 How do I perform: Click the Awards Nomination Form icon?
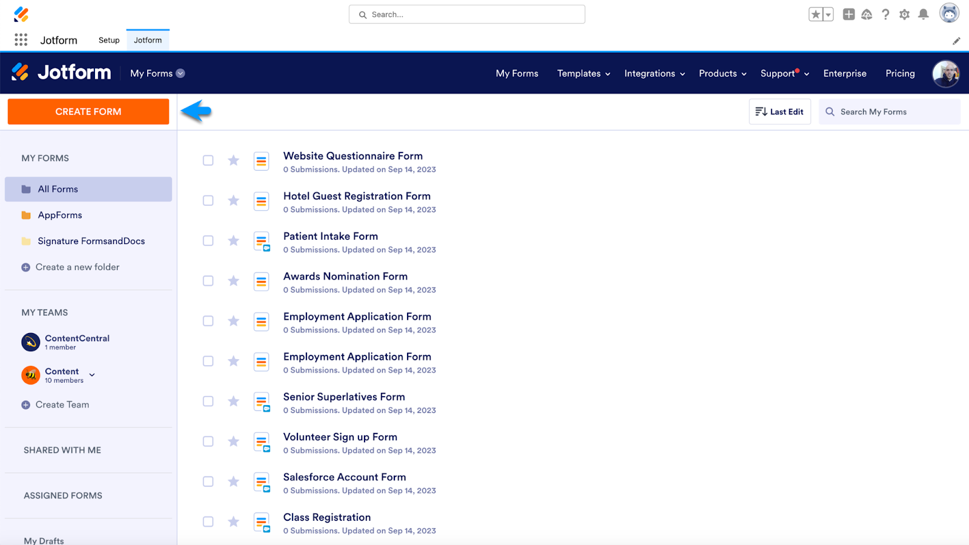(262, 282)
